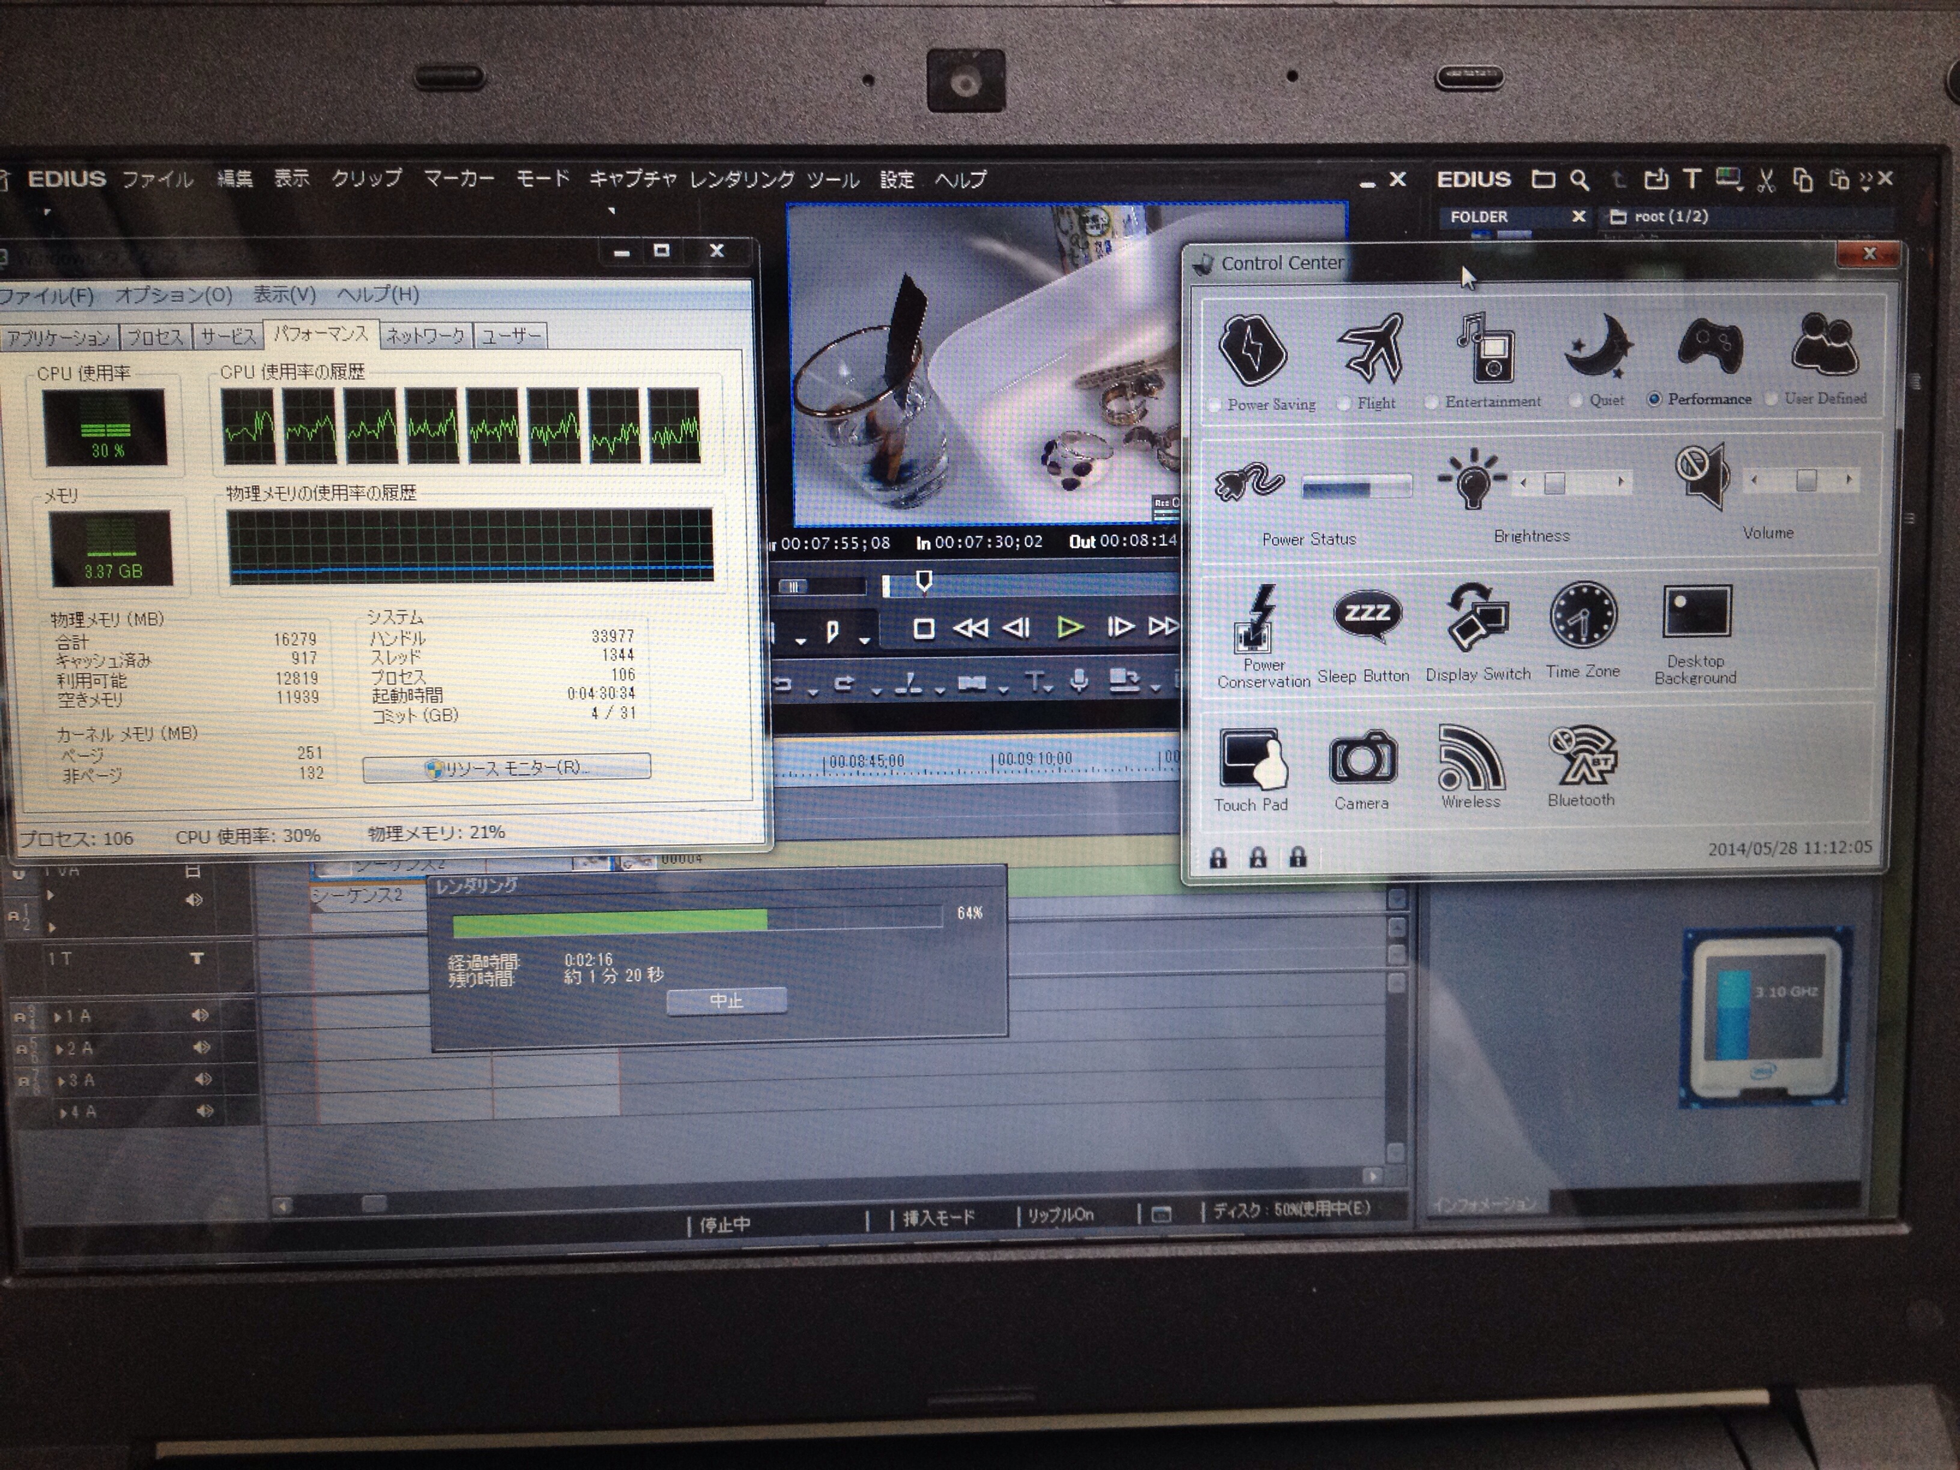Click the T title icon in EDIUS bin toolbar
Image resolution: width=1960 pixels, height=1470 pixels.
(x=1692, y=179)
